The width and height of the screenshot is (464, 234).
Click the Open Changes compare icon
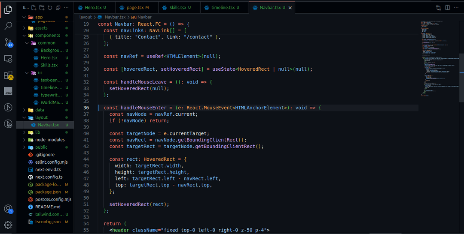coord(438,8)
